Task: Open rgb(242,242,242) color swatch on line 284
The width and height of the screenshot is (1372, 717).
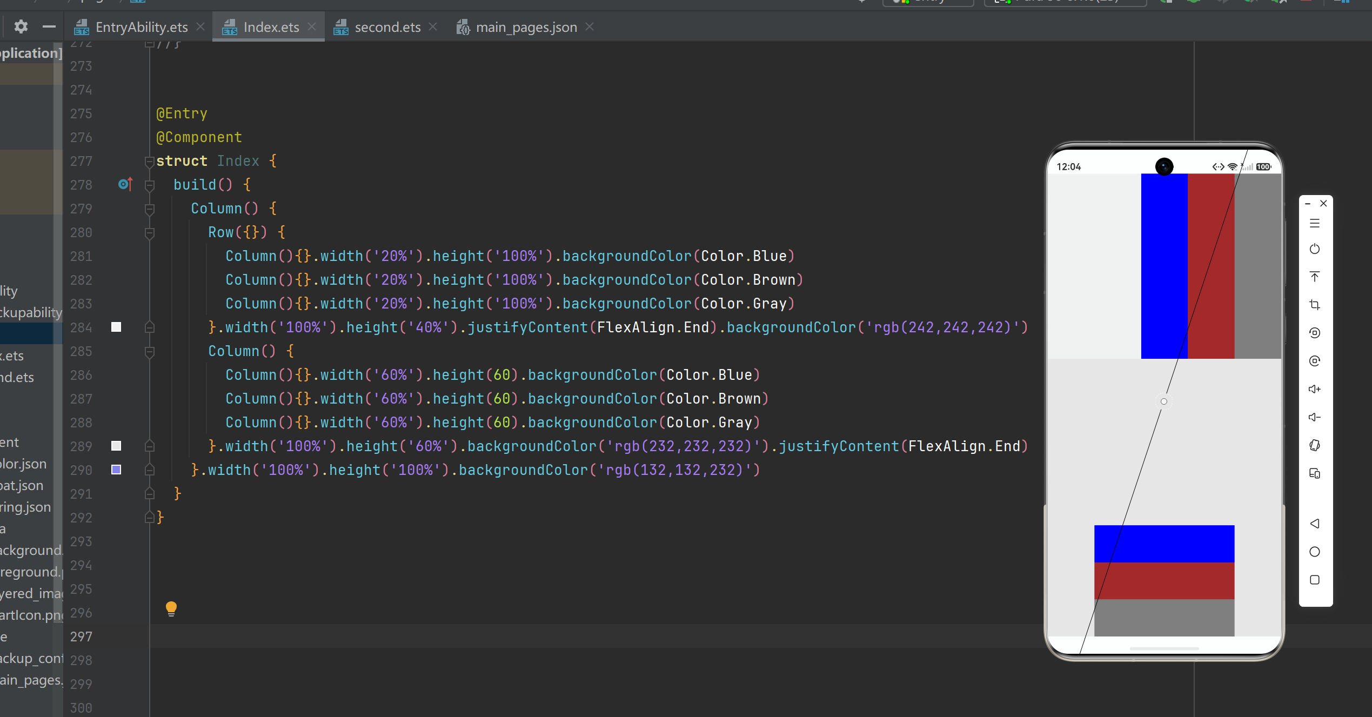Action: point(116,327)
